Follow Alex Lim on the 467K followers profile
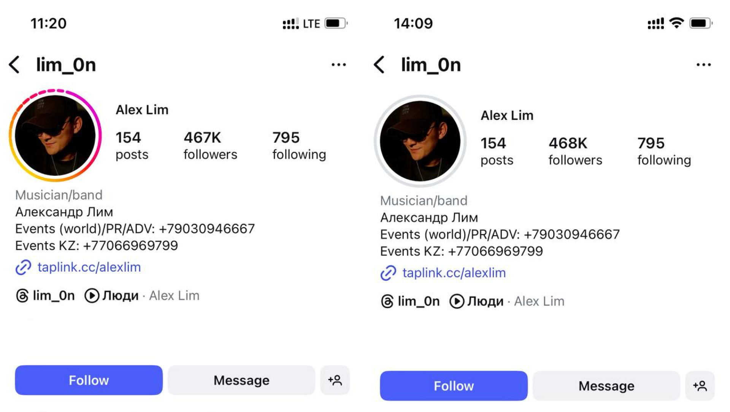 (x=89, y=380)
